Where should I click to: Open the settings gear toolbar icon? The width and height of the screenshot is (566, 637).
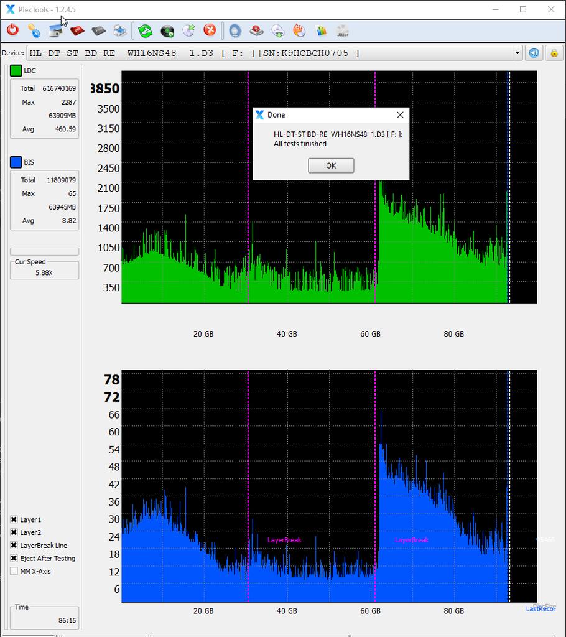click(34, 30)
